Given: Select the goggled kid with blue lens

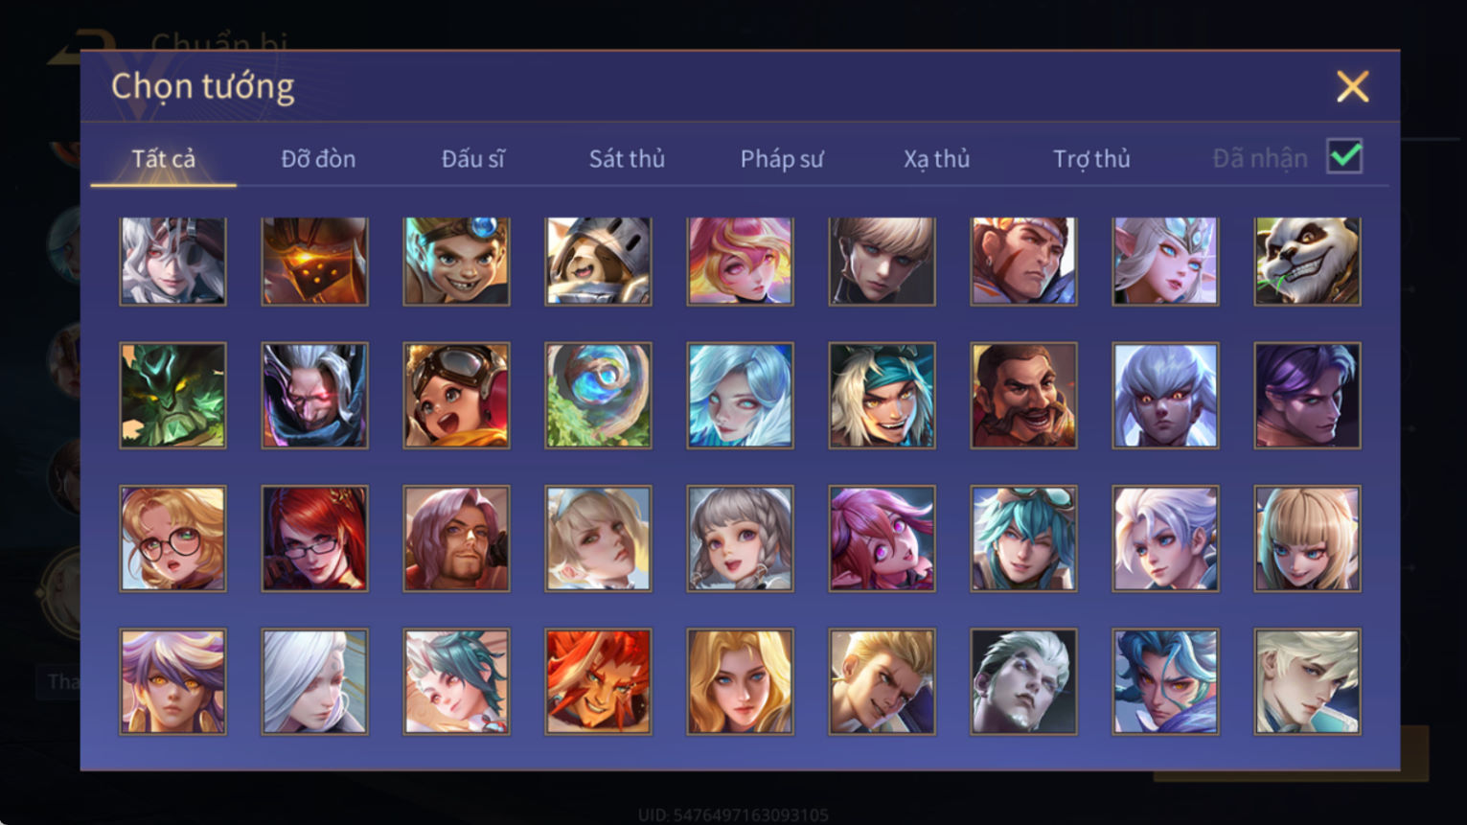Looking at the screenshot, I should tap(456, 261).
